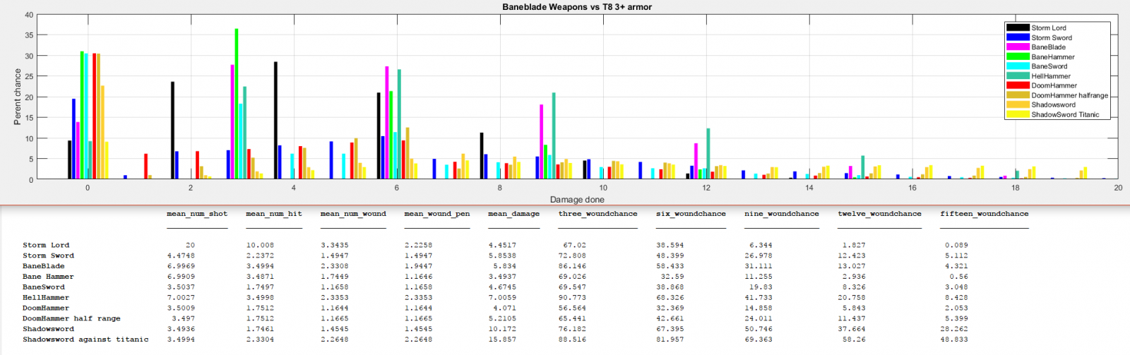Click the chart title Baneblade Weapons vs T8
Viewport: 1130px width, 355px height.
[x=576, y=7]
